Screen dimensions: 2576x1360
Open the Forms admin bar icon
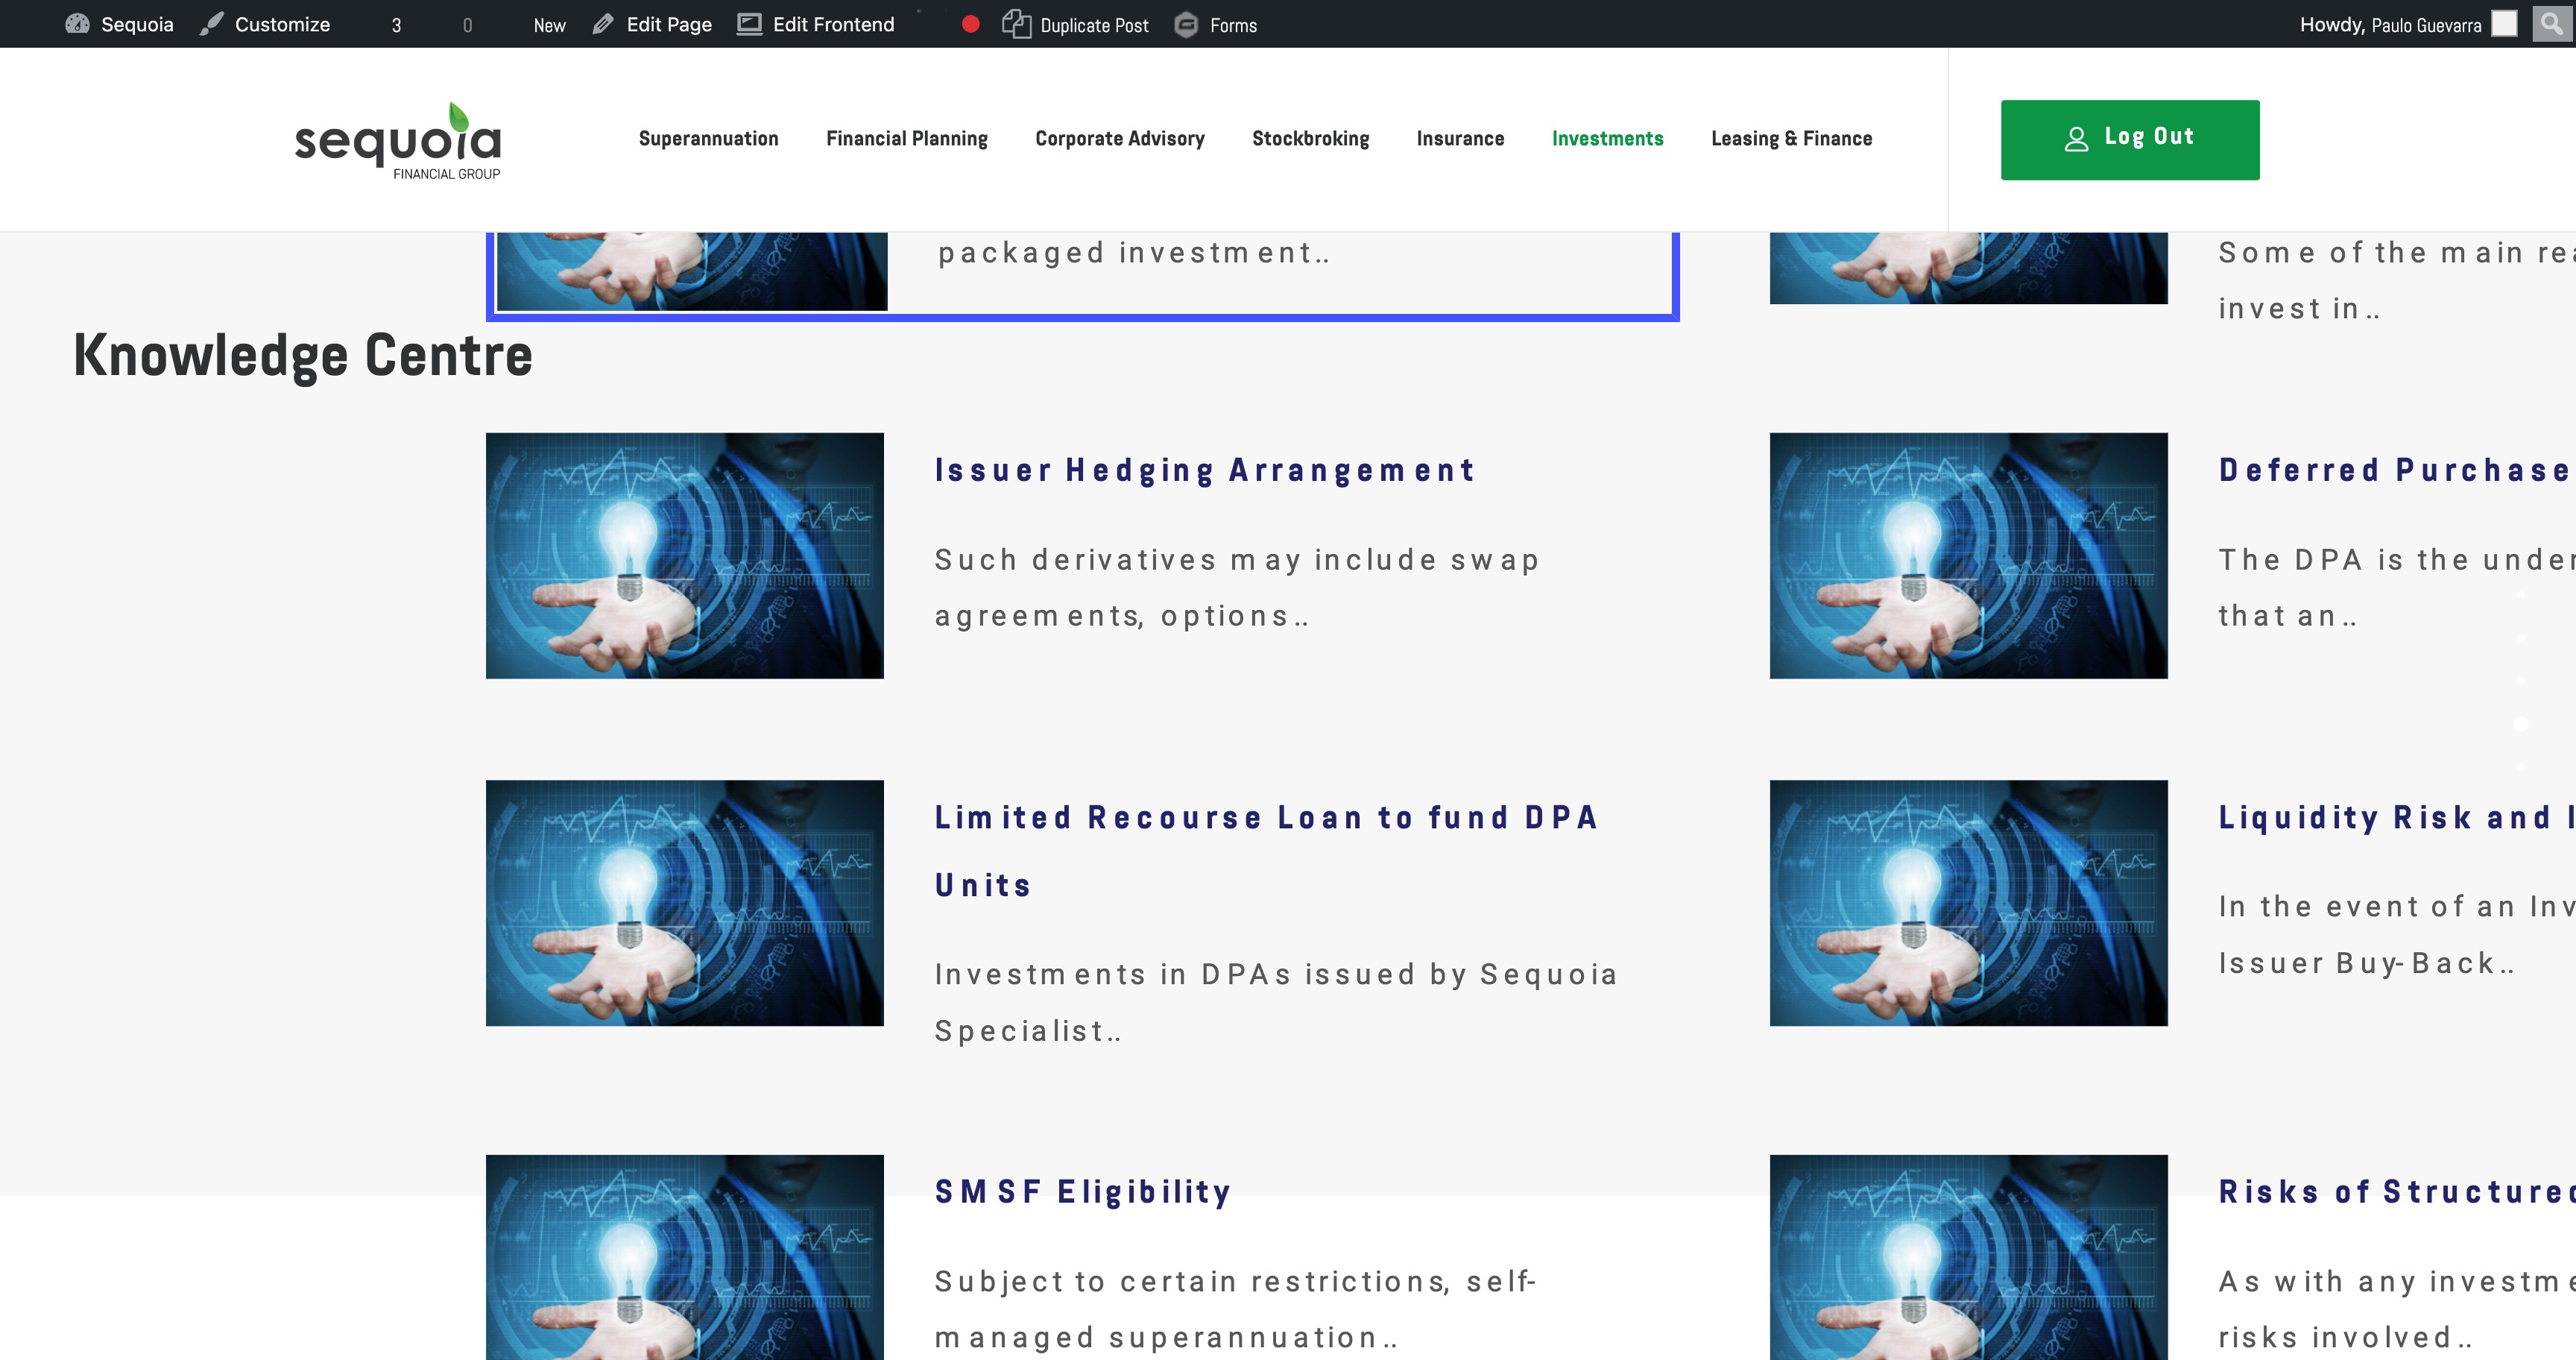[x=1186, y=24]
